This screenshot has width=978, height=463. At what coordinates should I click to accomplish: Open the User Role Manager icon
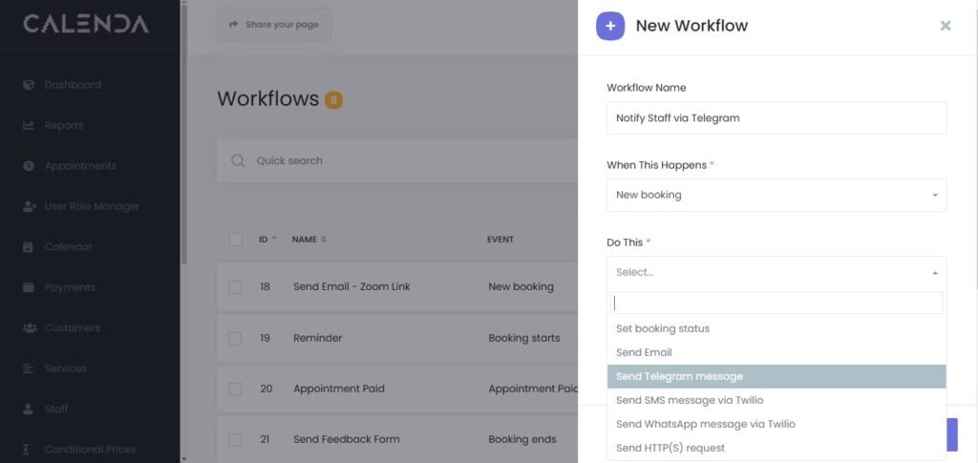[x=29, y=206]
